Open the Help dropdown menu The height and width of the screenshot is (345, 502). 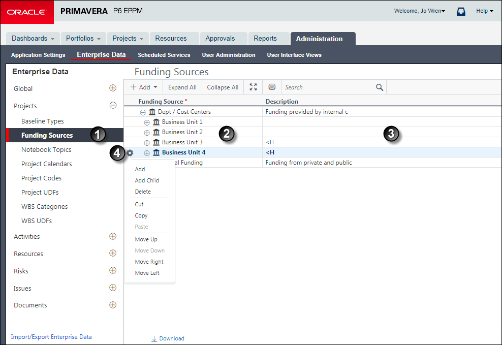(x=484, y=11)
